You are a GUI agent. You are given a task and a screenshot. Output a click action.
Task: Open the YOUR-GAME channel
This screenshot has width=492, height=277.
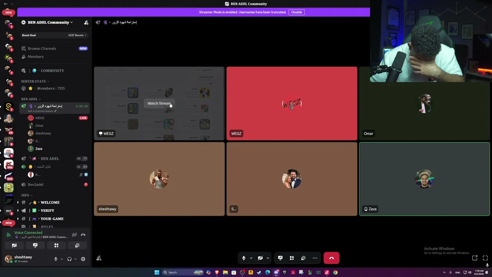coord(54,219)
